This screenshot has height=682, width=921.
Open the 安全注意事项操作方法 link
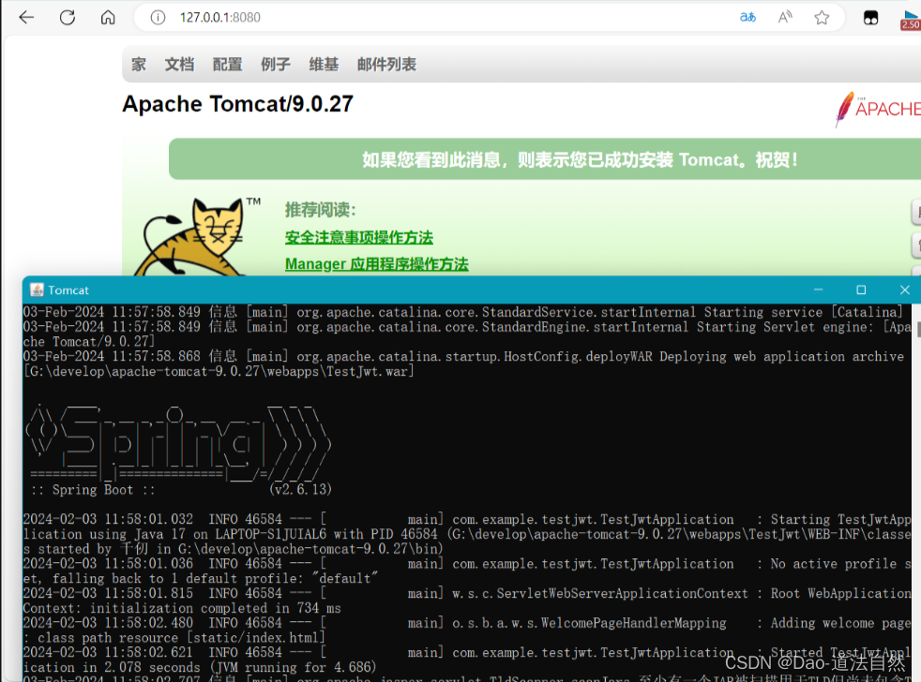359,237
